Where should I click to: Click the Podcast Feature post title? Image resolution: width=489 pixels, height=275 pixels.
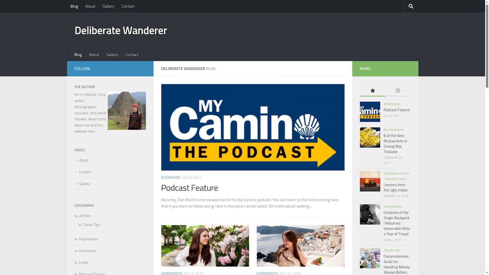click(x=189, y=188)
